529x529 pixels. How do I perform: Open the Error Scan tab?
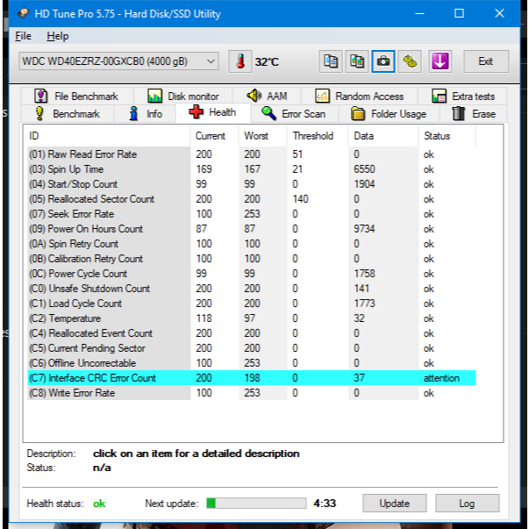[x=294, y=114]
